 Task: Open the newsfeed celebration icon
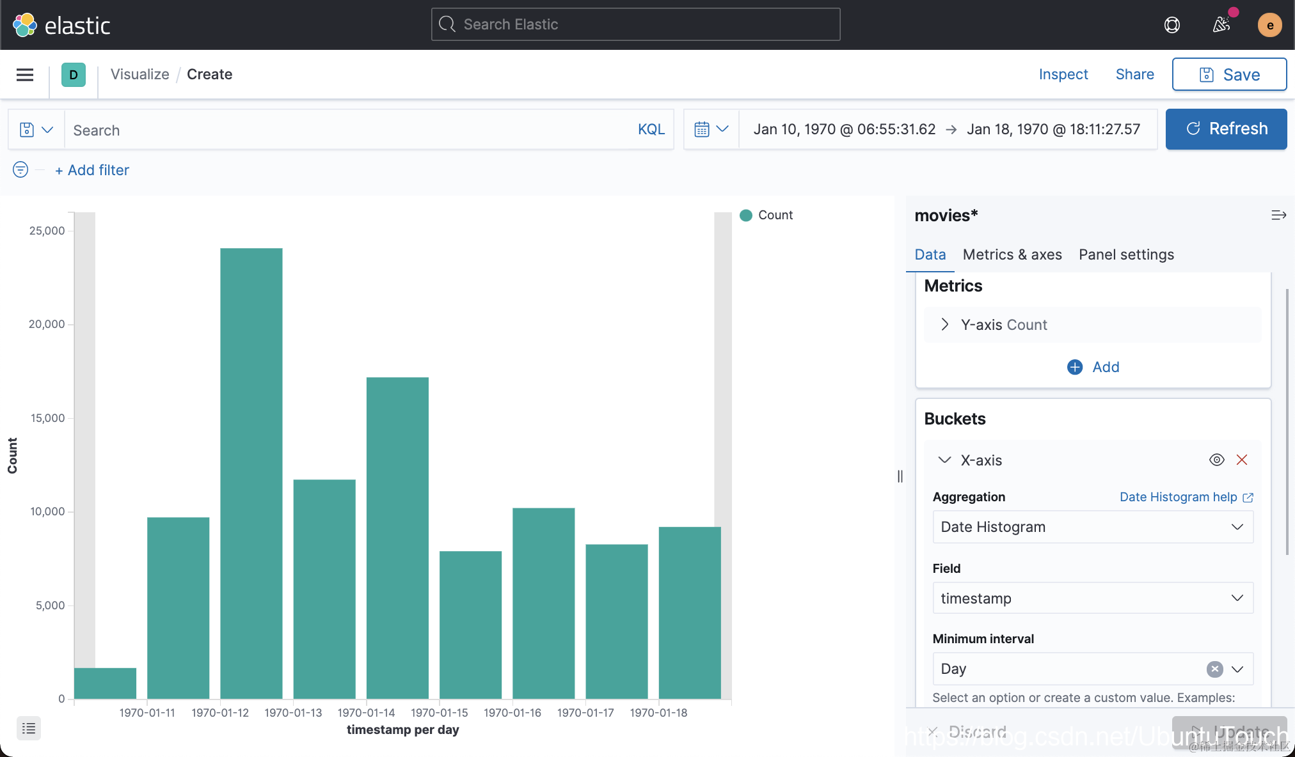click(1221, 25)
